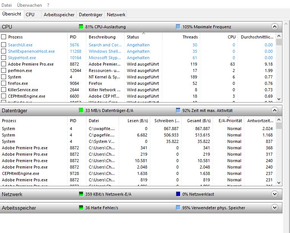Collapse the CPU section
The height and width of the screenshot is (233, 290).
click(x=275, y=27)
